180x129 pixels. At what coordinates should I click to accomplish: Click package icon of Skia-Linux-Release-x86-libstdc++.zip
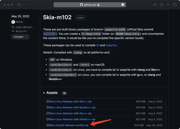[47, 119]
